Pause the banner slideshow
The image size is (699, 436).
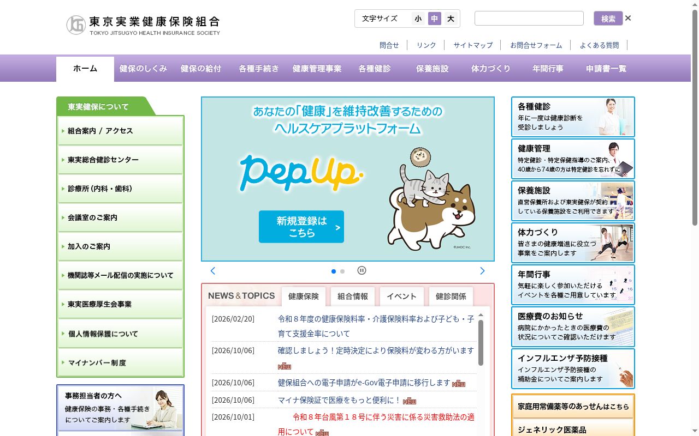tap(362, 270)
